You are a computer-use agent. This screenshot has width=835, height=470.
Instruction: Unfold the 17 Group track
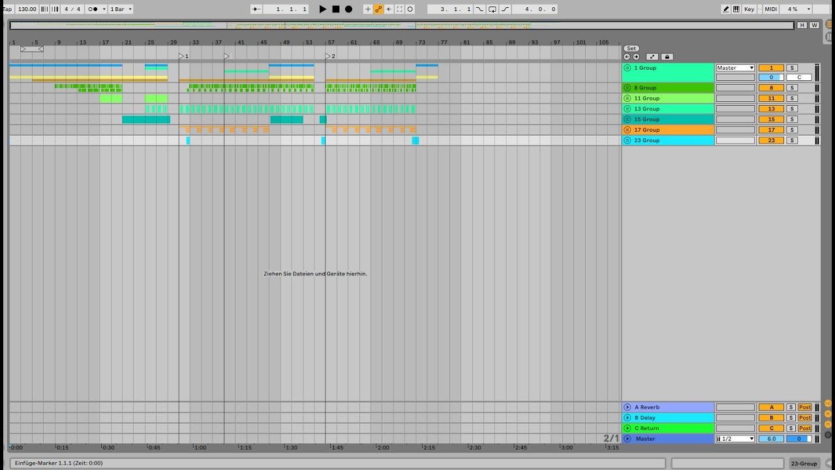[x=628, y=130]
